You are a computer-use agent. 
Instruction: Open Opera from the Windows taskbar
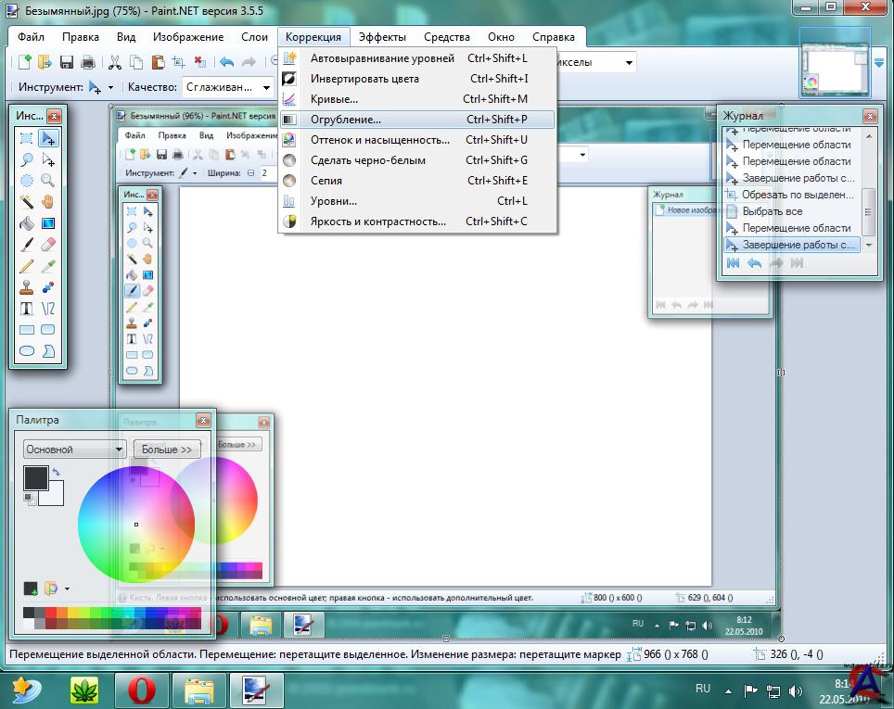point(141,690)
